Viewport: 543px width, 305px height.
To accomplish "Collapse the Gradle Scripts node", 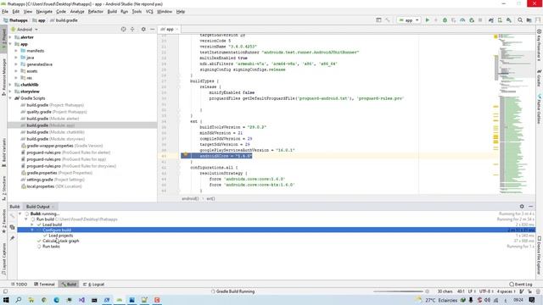I will click(x=10, y=98).
